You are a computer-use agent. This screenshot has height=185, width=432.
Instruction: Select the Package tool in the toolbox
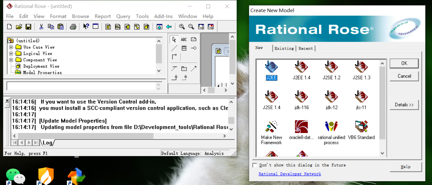tap(184, 68)
